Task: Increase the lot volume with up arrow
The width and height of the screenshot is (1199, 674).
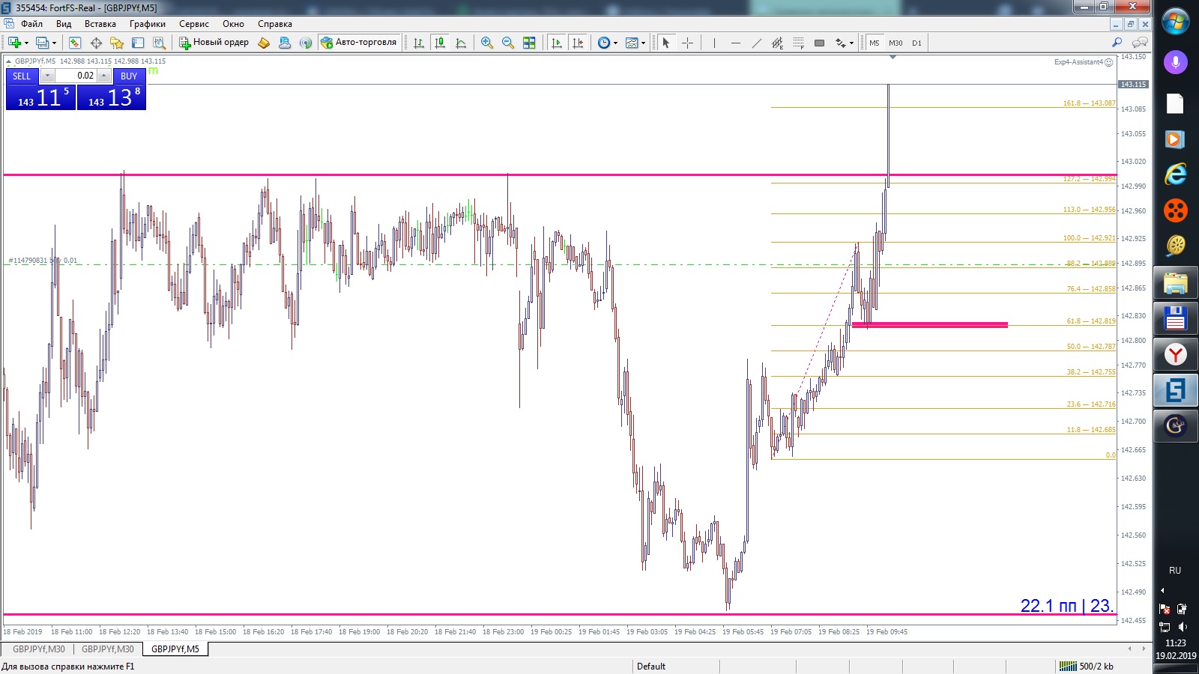Action: coord(103,76)
